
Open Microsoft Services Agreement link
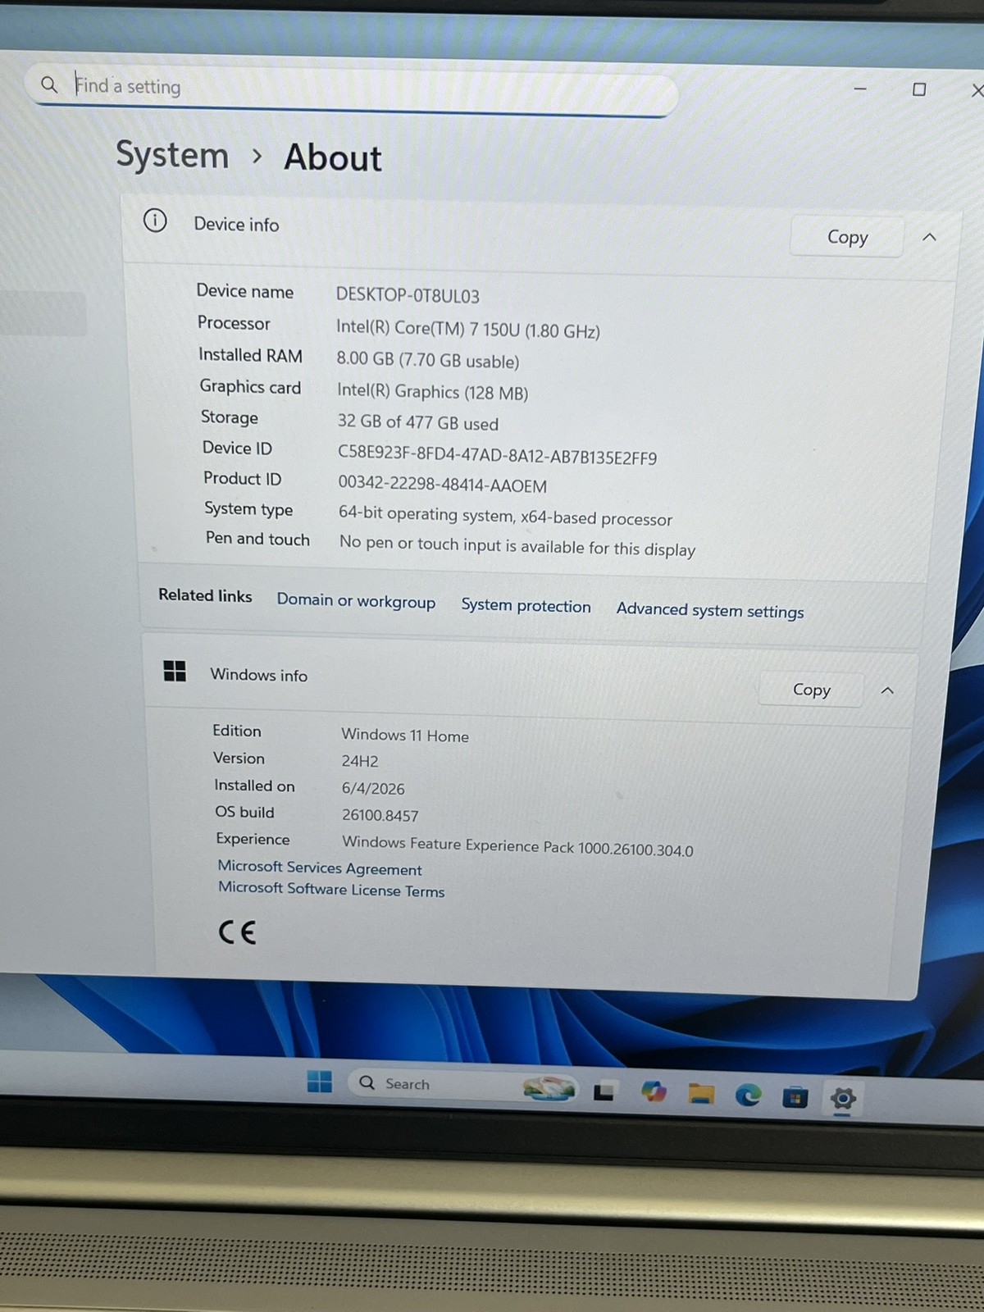click(x=320, y=868)
